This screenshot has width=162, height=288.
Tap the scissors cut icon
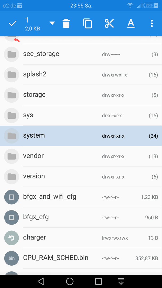click(109, 23)
